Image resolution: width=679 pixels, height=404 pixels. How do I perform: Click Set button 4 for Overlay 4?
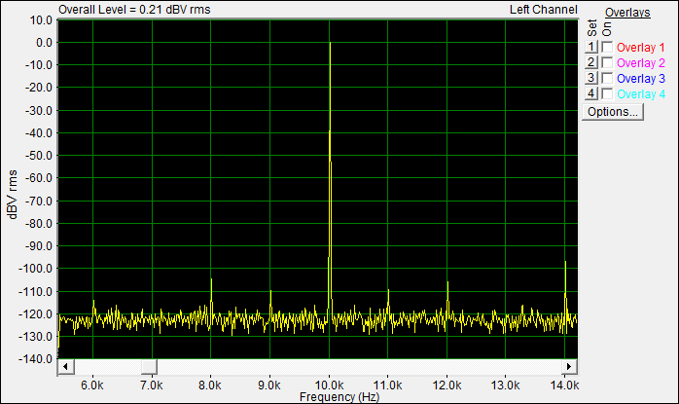tap(591, 93)
